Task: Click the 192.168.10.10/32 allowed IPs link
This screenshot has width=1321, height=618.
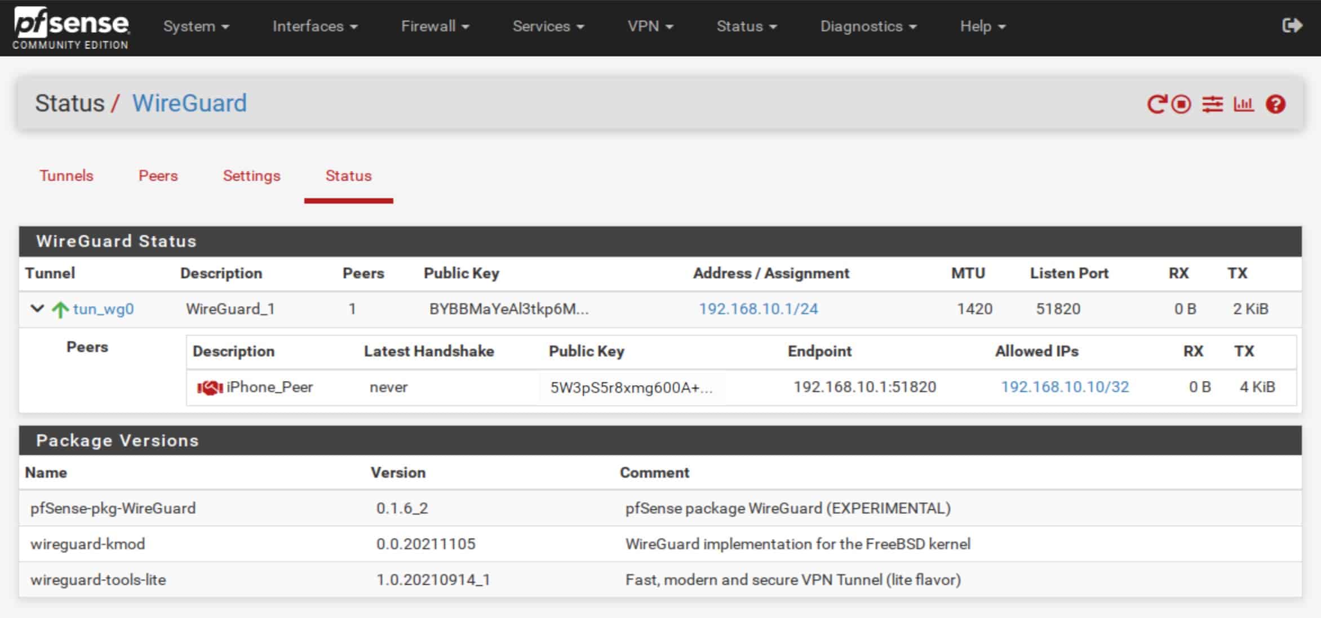Action: tap(1065, 387)
